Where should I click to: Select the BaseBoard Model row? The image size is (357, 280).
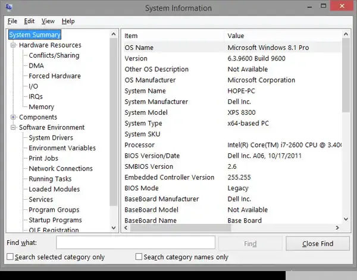(232, 210)
